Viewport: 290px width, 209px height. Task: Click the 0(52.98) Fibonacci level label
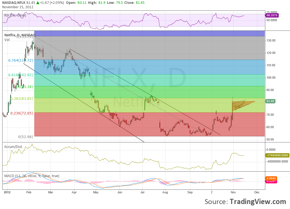pyautogui.click(x=26, y=137)
